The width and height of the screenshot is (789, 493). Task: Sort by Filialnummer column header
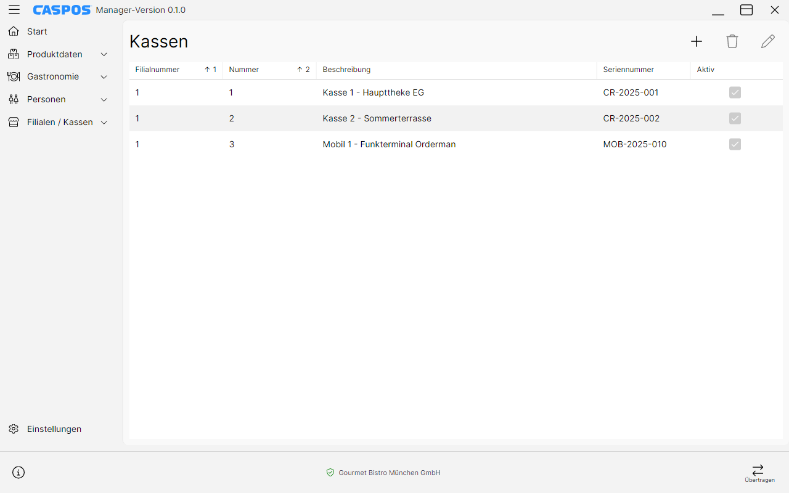click(x=176, y=70)
